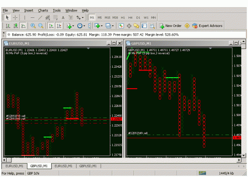
Task: Select the Cursor arrow tool
Action: [x=7, y=17]
